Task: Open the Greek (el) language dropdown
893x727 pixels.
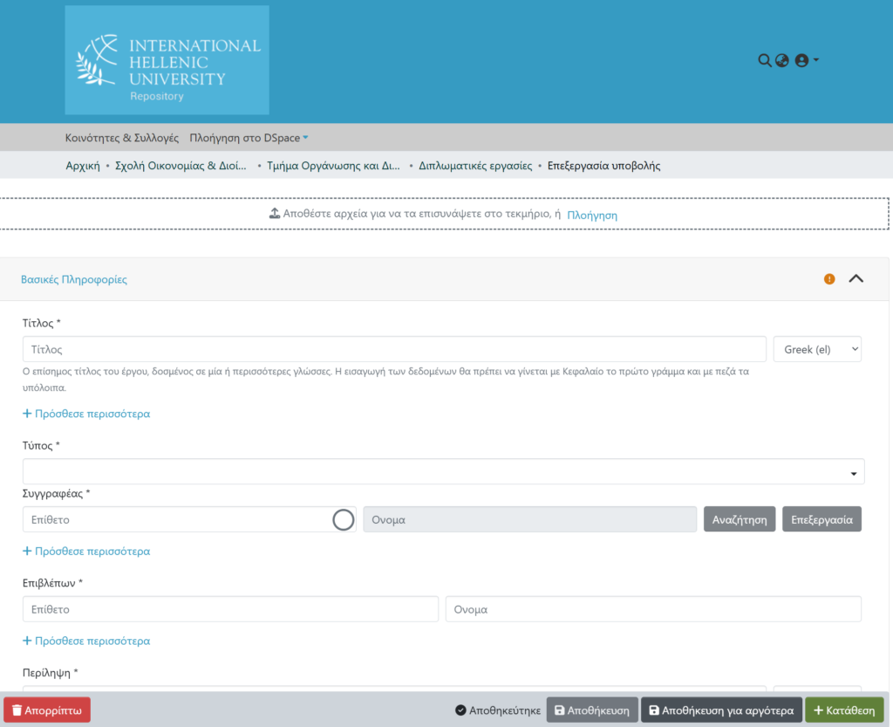Action: click(x=816, y=349)
